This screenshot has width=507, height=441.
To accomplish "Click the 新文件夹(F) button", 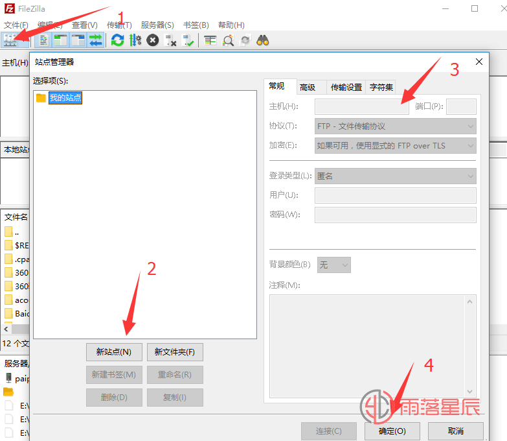I will point(175,352).
